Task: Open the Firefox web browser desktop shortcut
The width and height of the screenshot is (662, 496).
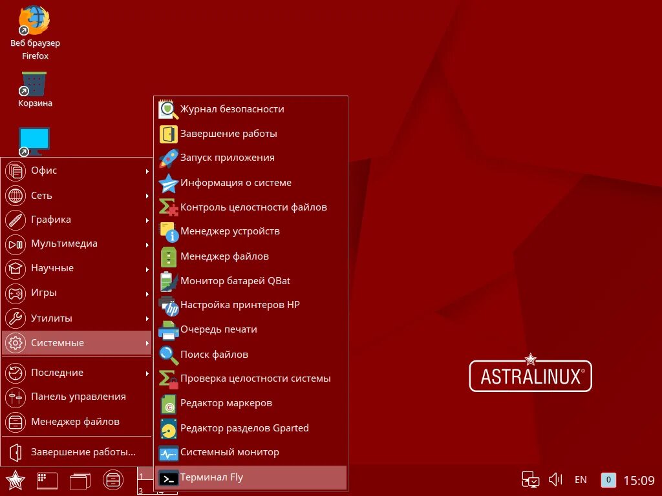Action: [x=35, y=32]
